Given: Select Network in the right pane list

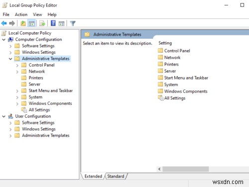Looking at the screenshot, I should pos(172,57).
